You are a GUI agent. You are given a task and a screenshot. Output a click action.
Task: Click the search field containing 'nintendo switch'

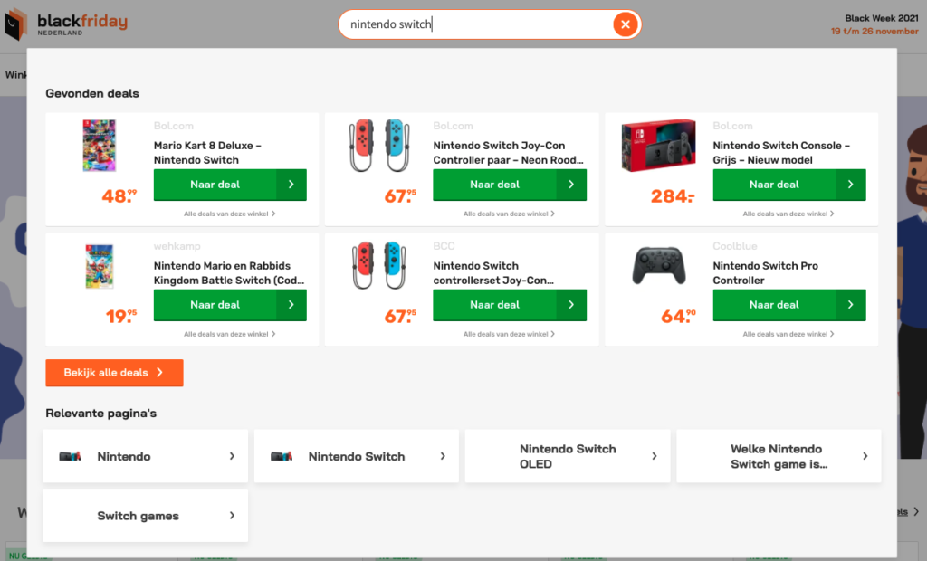click(x=475, y=24)
